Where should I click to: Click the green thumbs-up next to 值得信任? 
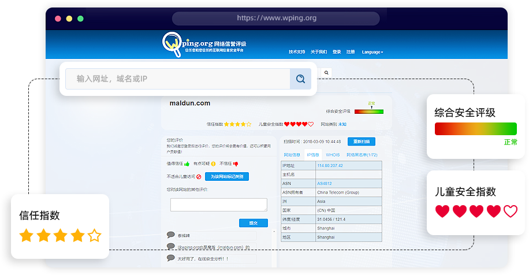tap(187, 163)
